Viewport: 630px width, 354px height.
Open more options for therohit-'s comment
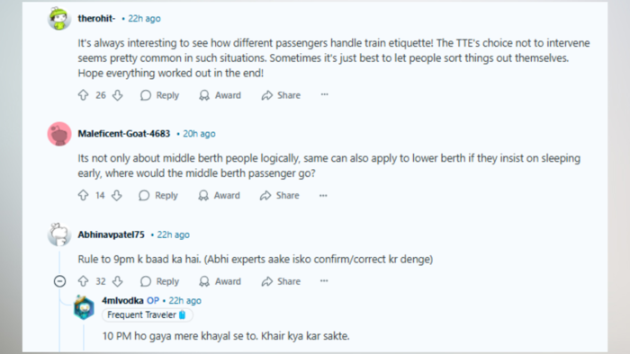[324, 94]
